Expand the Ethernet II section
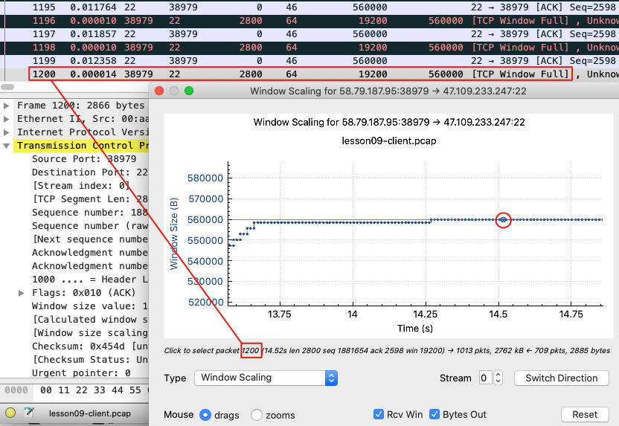This screenshot has height=426, width=619. (7, 119)
